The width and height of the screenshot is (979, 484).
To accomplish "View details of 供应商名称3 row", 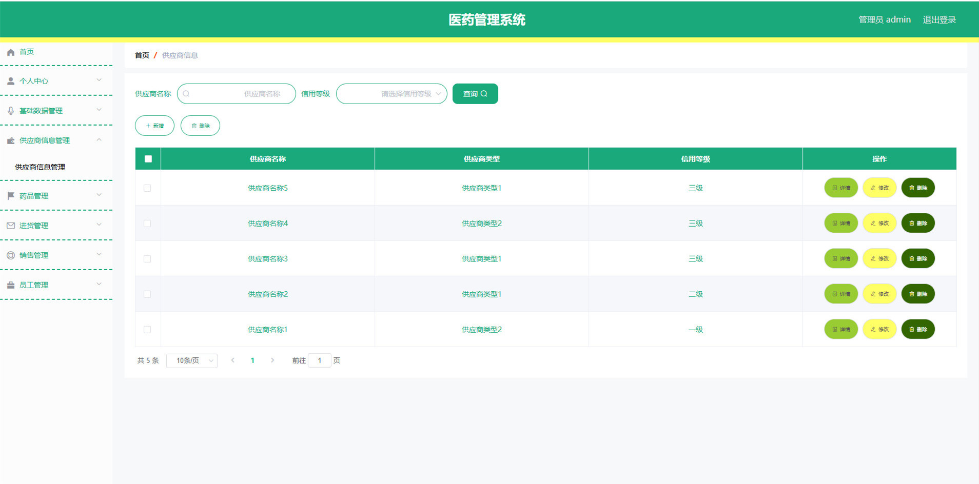I will pos(841,258).
